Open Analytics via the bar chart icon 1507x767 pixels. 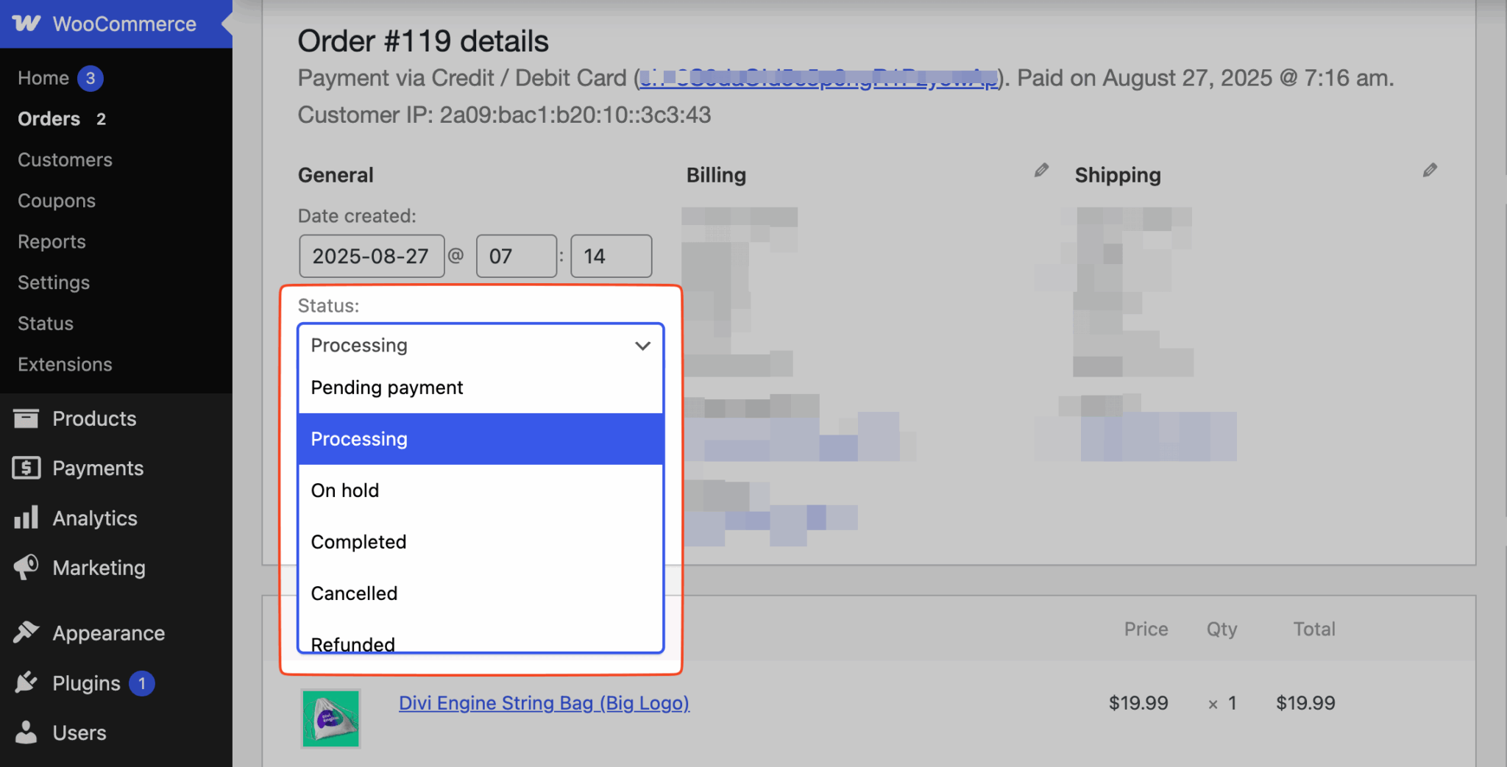click(x=26, y=518)
